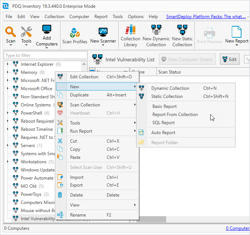
Task: Click the trash can Delete icon
Action: [60, 195]
